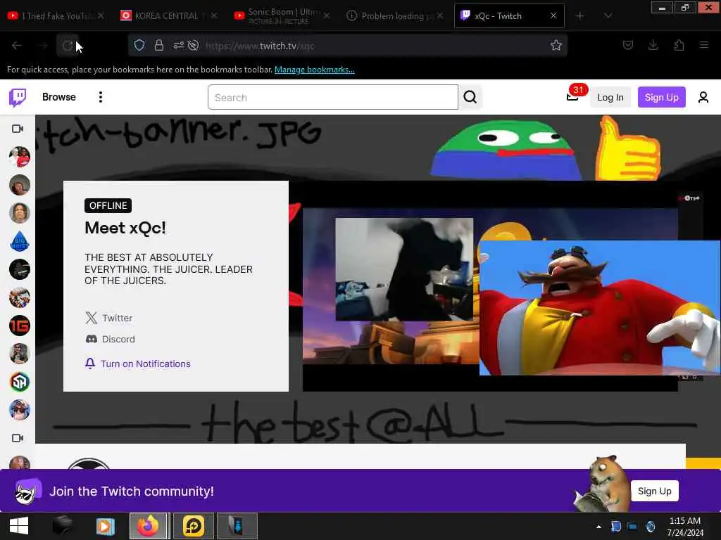Open the Windows Start menu

point(19,526)
